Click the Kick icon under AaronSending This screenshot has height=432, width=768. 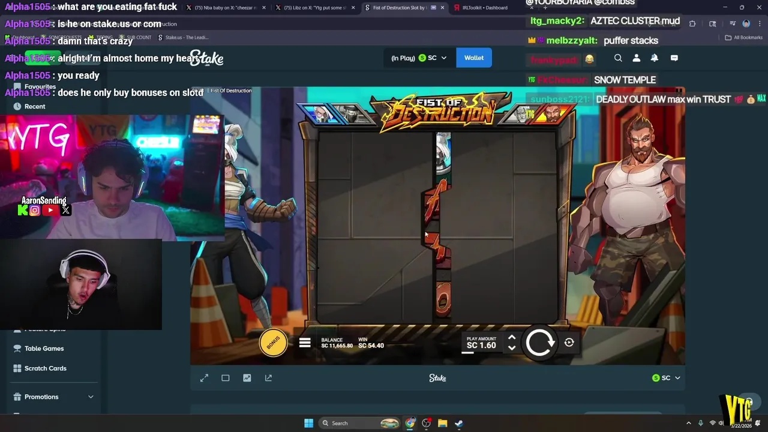[x=22, y=210]
